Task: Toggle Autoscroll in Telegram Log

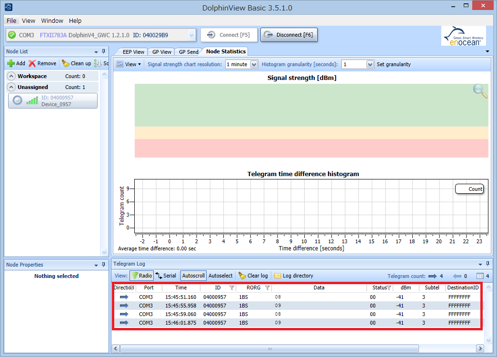Action: tap(193, 276)
